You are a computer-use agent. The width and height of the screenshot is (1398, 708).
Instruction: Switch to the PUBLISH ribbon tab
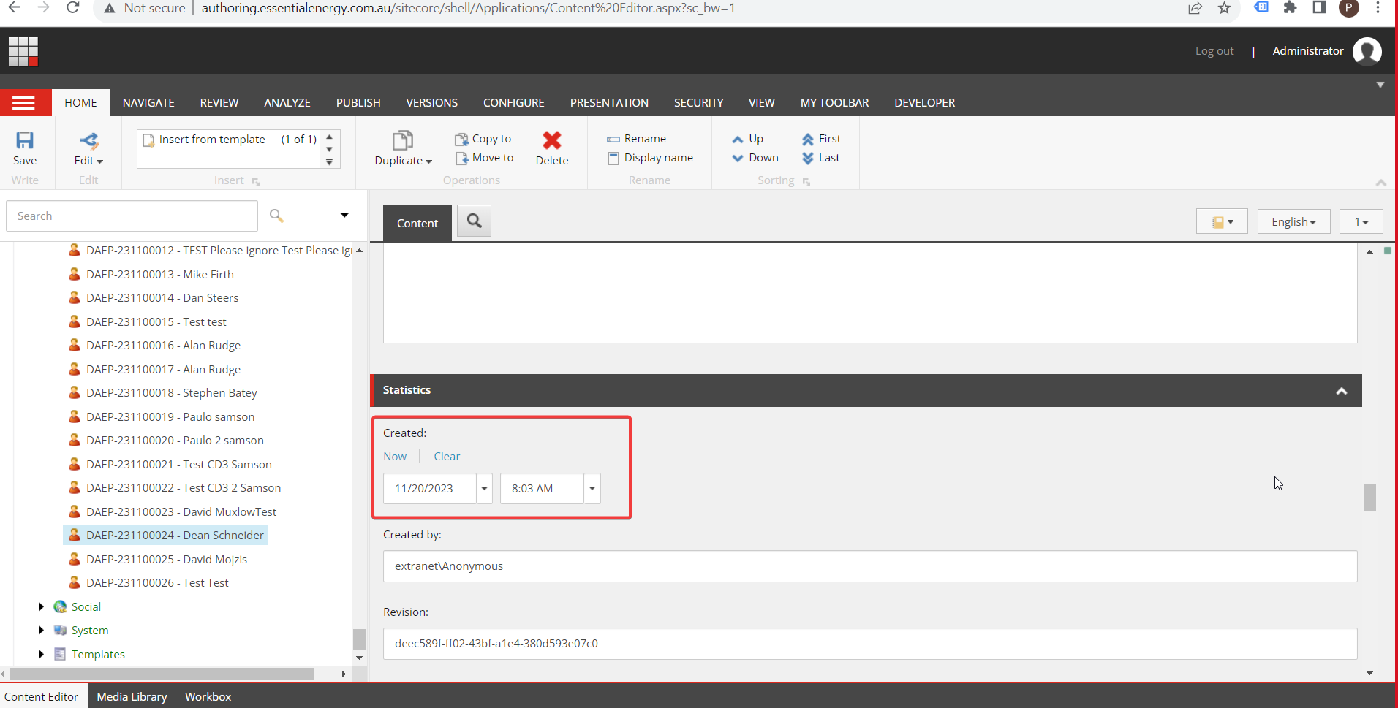358,103
